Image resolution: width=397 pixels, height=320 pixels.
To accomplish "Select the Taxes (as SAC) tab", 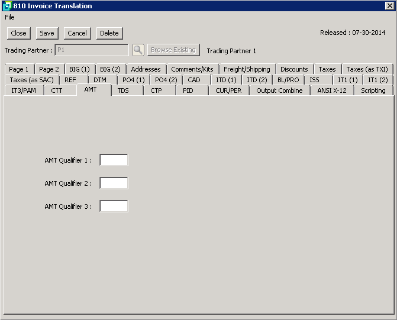I will point(31,80).
